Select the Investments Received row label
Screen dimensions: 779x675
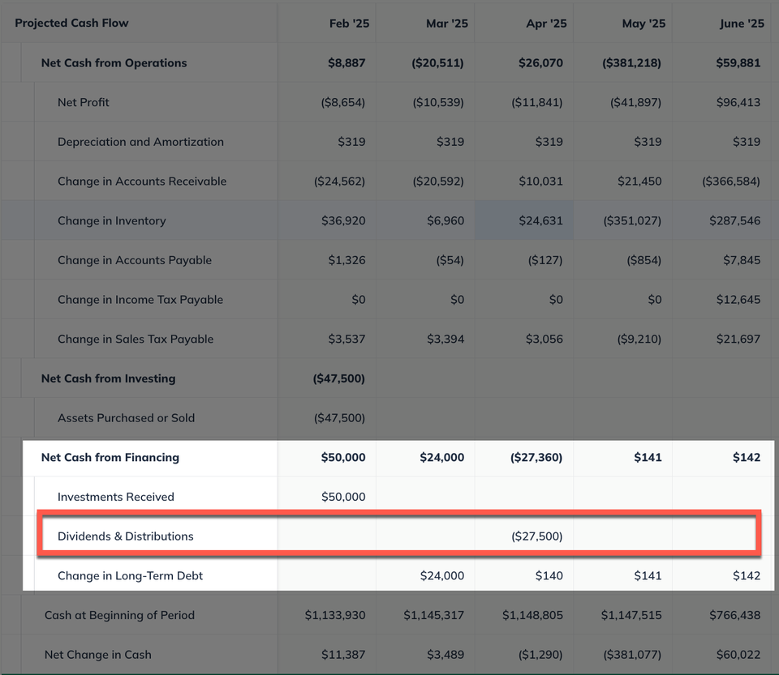pyautogui.click(x=116, y=497)
